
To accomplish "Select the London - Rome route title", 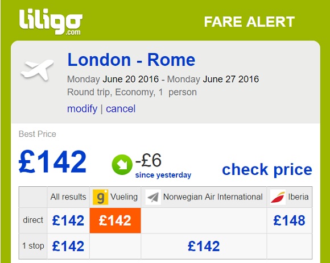I will [131, 60].
